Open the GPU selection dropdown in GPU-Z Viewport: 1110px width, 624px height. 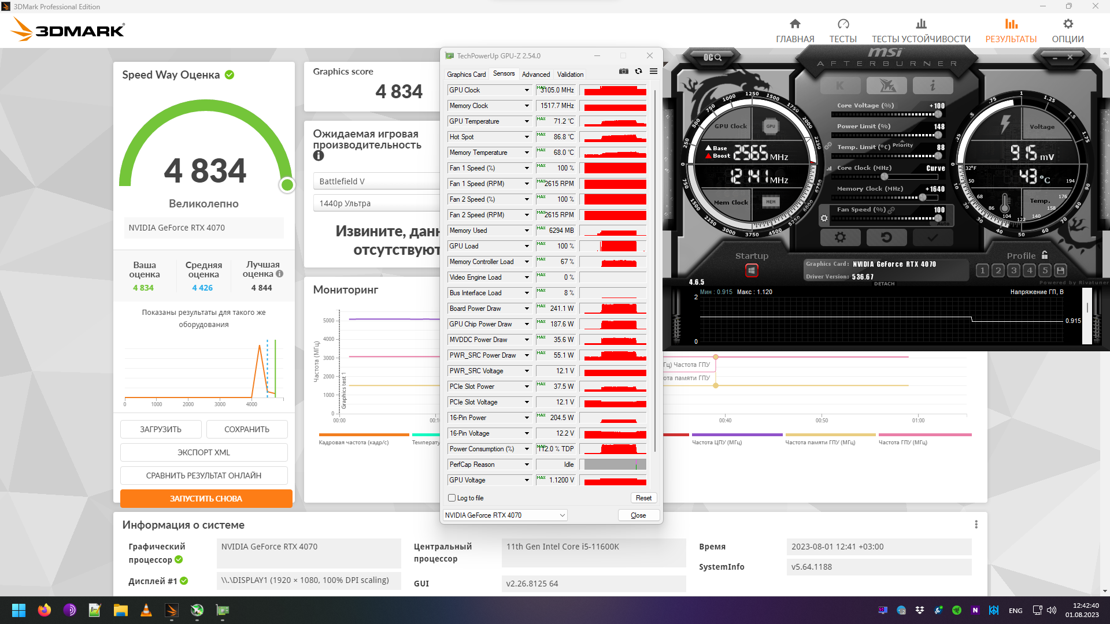[505, 515]
